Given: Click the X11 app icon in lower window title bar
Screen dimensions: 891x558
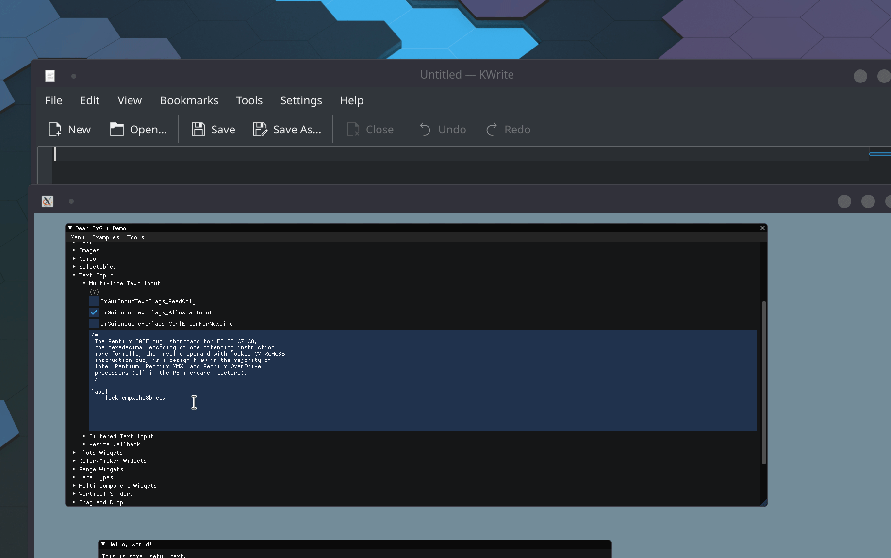Looking at the screenshot, I should [x=48, y=201].
